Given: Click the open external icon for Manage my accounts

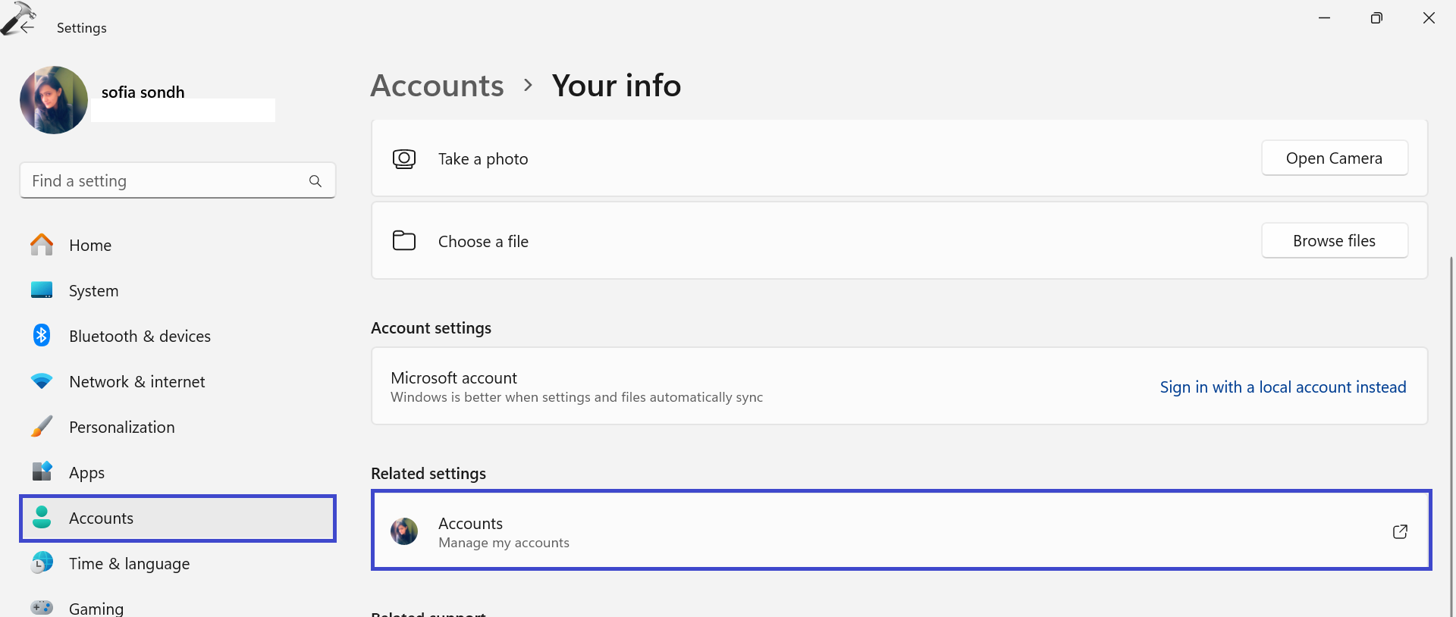Looking at the screenshot, I should 1400,531.
